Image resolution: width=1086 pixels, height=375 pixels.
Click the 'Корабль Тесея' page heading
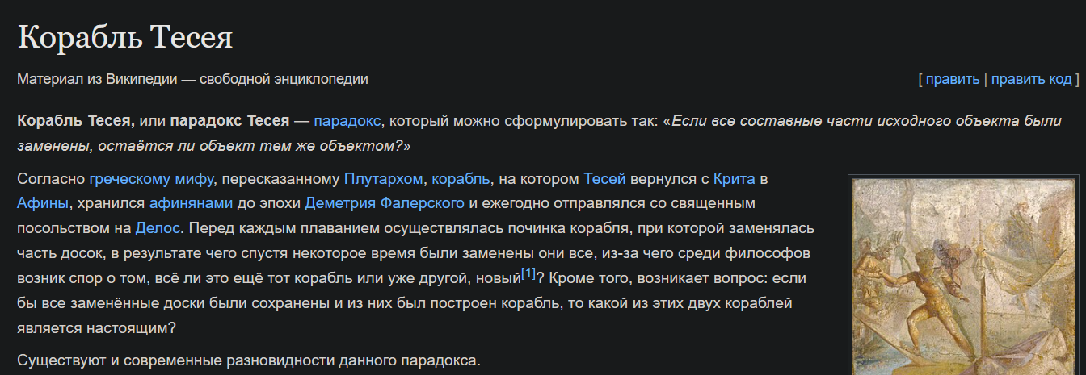(x=125, y=38)
